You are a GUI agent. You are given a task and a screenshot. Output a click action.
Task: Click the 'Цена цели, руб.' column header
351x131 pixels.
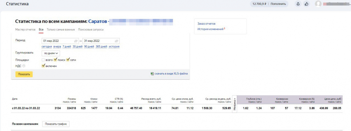click(x=333, y=99)
